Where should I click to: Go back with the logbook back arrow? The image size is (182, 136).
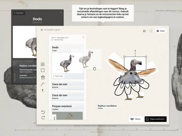tap(42, 30)
